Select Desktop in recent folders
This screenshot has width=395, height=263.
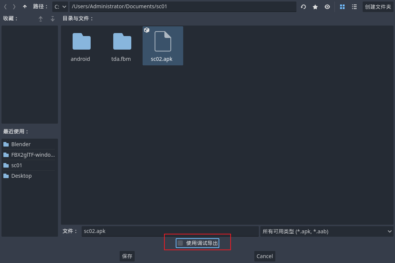[x=29, y=176]
